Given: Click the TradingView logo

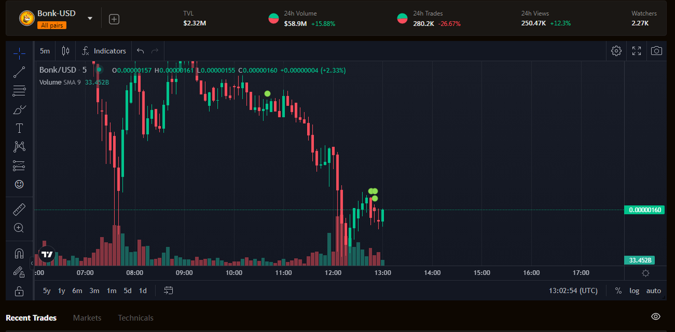Looking at the screenshot, I should tap(48, 254).
